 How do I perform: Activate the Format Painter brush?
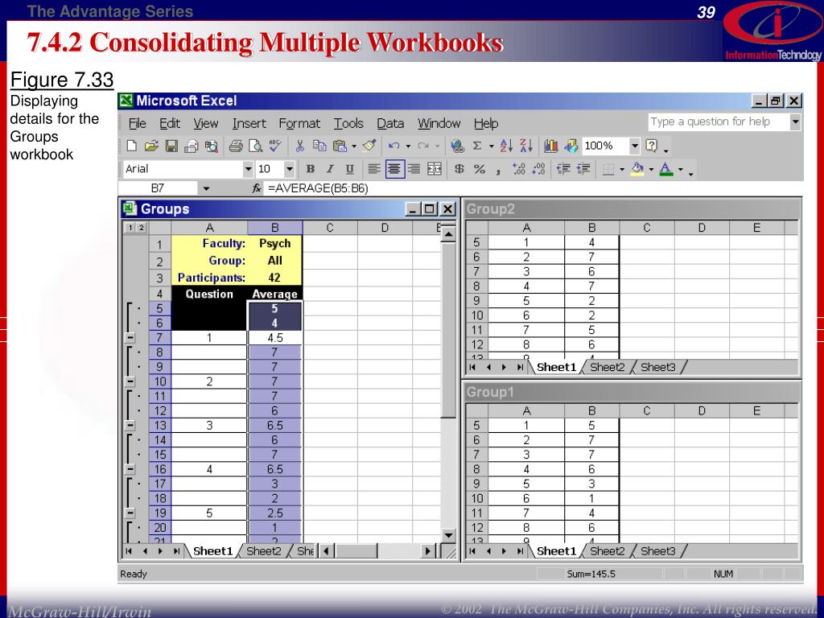coord(369,146)
